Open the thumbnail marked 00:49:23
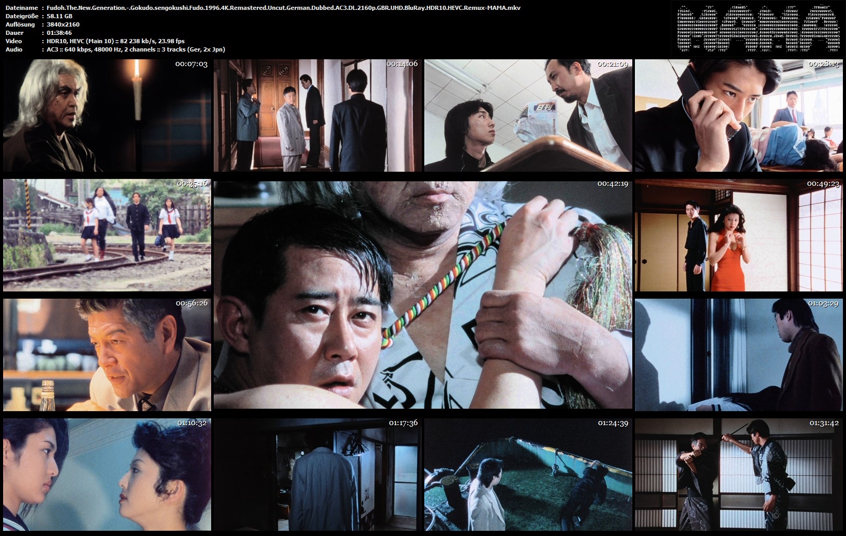Image resolution: width=846 pixels, height=536 pixels. 738,235
